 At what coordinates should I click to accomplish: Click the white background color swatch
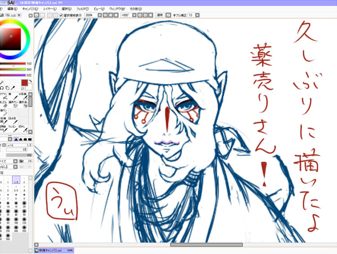tap(30, 87)
